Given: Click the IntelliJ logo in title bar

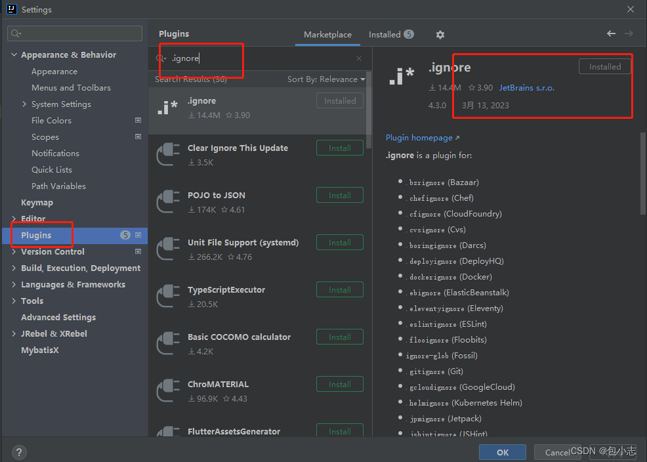Looking at the screenshot, I should [x=12, y=9].
